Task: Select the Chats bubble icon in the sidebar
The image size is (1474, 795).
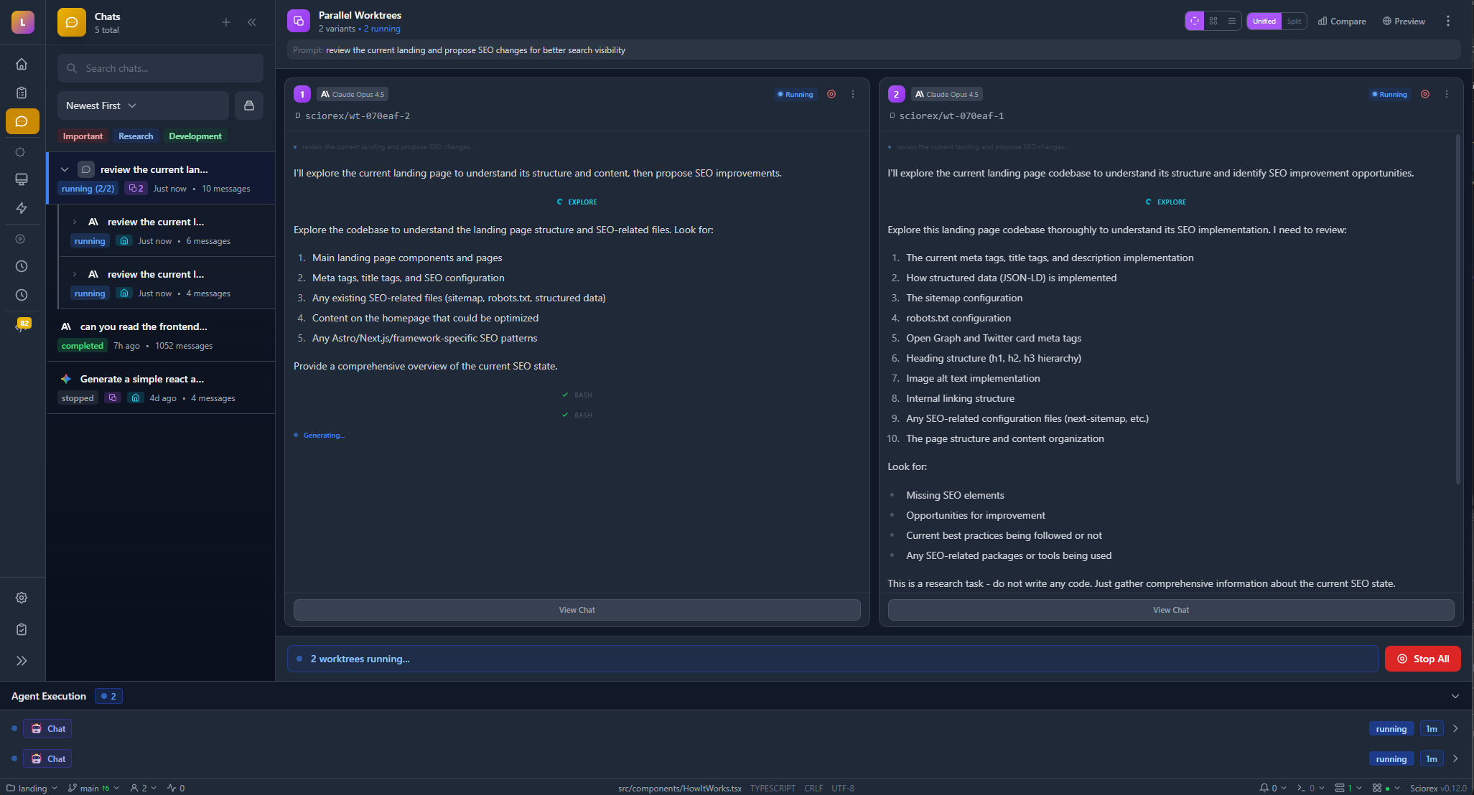Action: coord(22,121)
